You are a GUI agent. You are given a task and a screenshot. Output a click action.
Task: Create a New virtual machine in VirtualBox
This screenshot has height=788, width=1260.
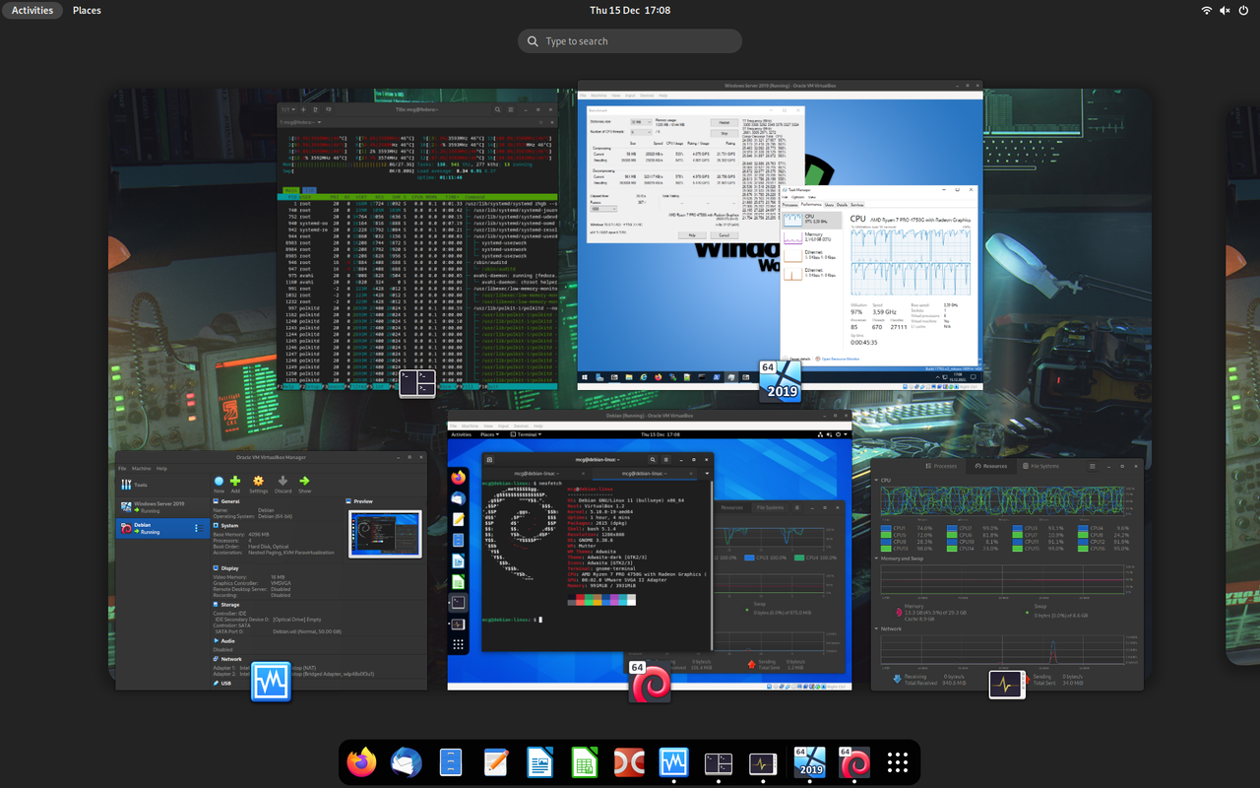point(219,482)
